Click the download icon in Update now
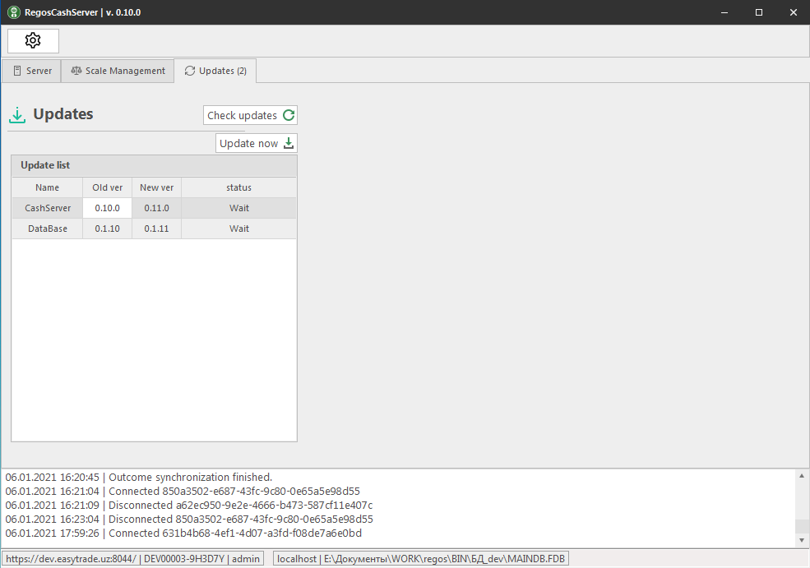Image resolution: width=810 pixels, height=568 pixels. 289,143
